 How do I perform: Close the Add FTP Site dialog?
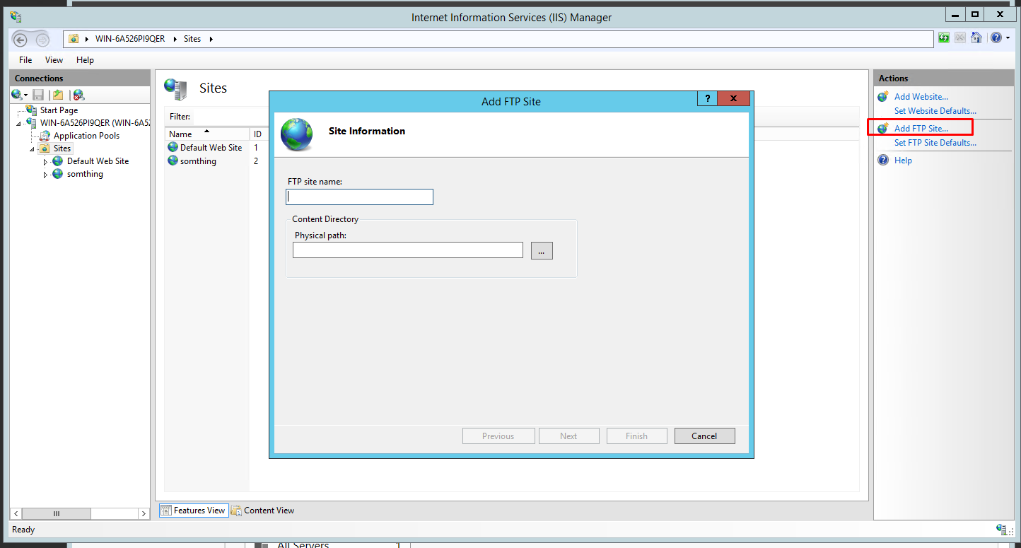tap(734, 99)
